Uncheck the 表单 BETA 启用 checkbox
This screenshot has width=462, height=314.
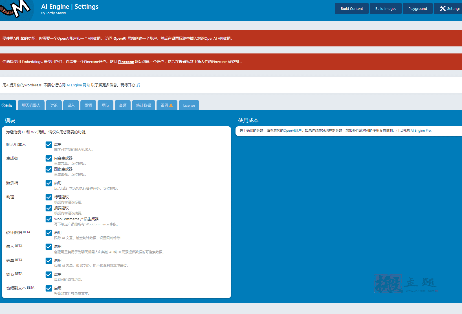click(x=49, y=261)
